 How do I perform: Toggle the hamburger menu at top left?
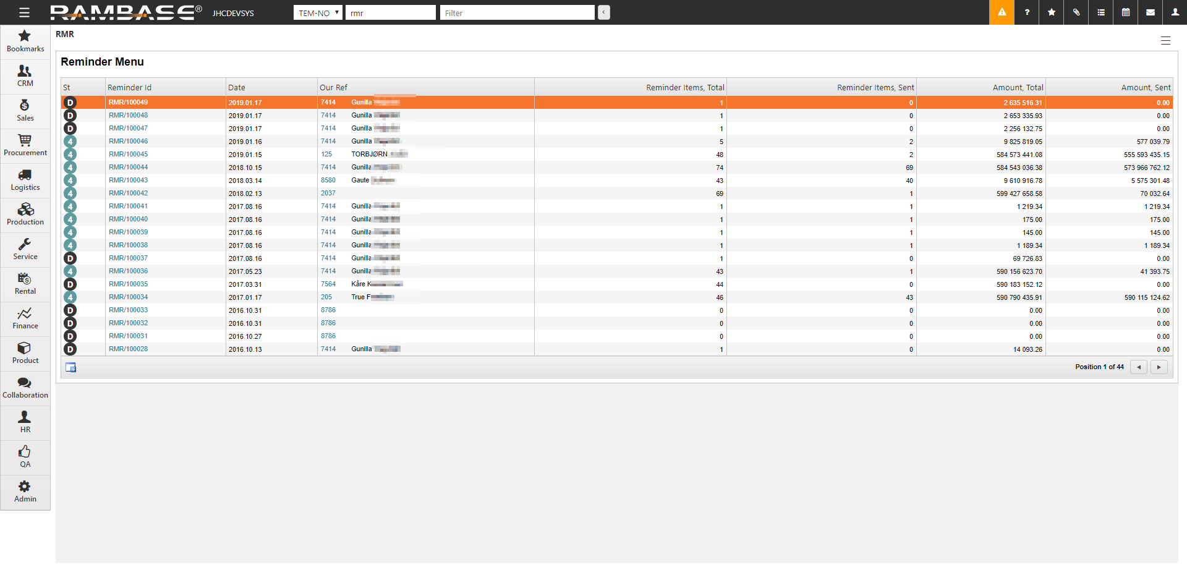click(24, 12)
